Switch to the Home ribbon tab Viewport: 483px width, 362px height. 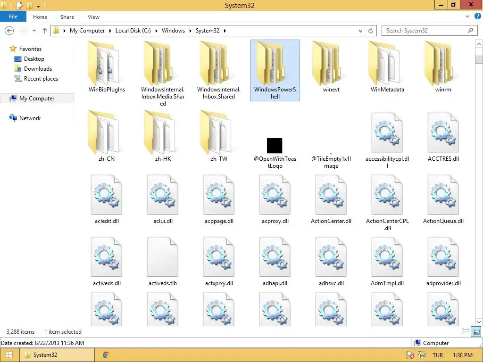[40, 17]
